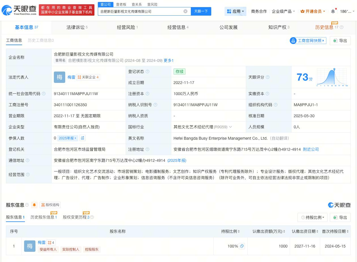Screen dimensions: 357x262
Task: Export business info with top 导出 button
Action: coord(340,41)
